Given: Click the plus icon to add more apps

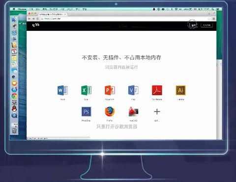Looking at the screenshot, I should click(x=157, y=112).
